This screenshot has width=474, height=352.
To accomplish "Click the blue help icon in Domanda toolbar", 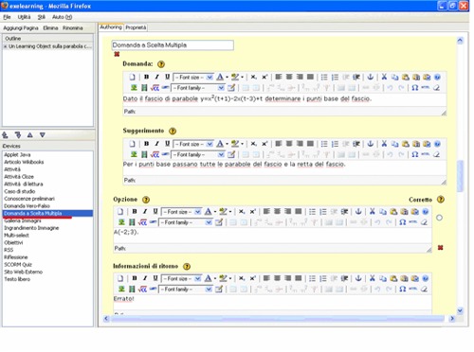I will [437, 77].
